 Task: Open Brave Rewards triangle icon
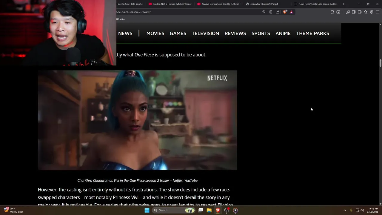(x=291, y=12)
